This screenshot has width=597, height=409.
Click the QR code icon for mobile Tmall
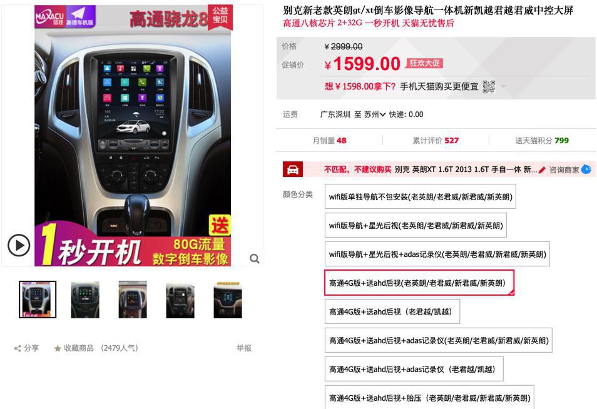click(x=489, y=87)
